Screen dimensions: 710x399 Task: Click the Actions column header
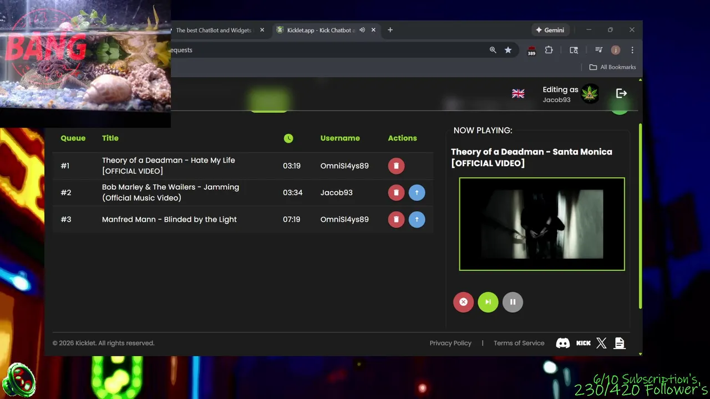[402, 139]
